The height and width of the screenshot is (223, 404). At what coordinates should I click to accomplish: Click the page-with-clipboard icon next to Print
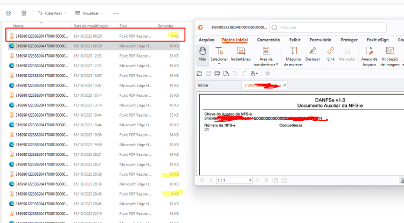226,74
